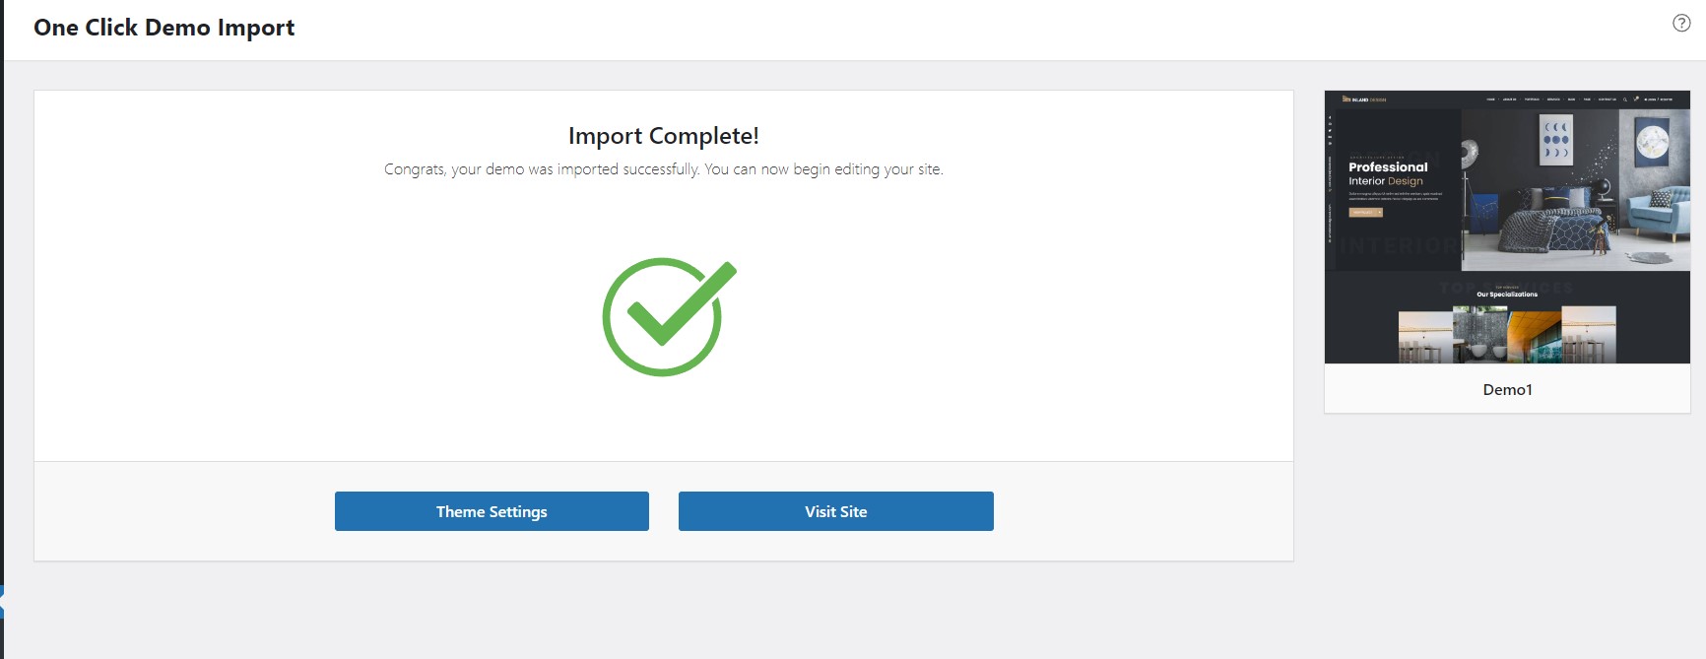The image size is (1706, 659).
Task: Click the cart icon in demo preview header
Action: point(1636,99)
